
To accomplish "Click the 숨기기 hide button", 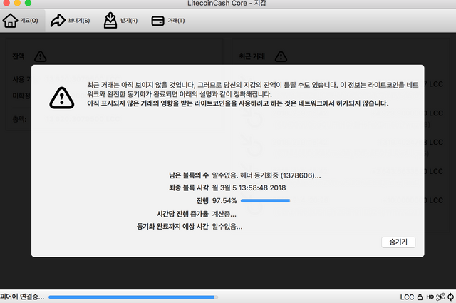I will (x=398, y=242).
